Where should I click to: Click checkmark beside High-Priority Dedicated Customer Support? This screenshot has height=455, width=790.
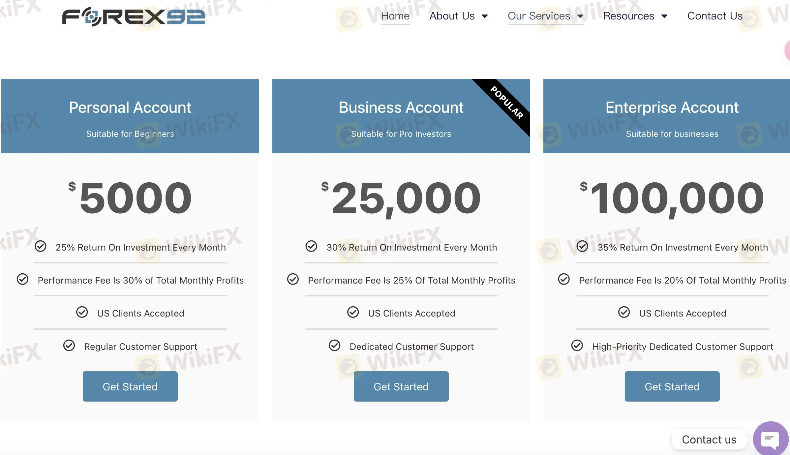[577, 346]
